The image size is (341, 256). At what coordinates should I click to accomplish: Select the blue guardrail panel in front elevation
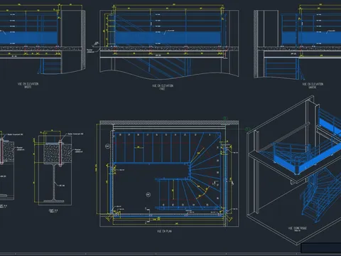point(168,38)
